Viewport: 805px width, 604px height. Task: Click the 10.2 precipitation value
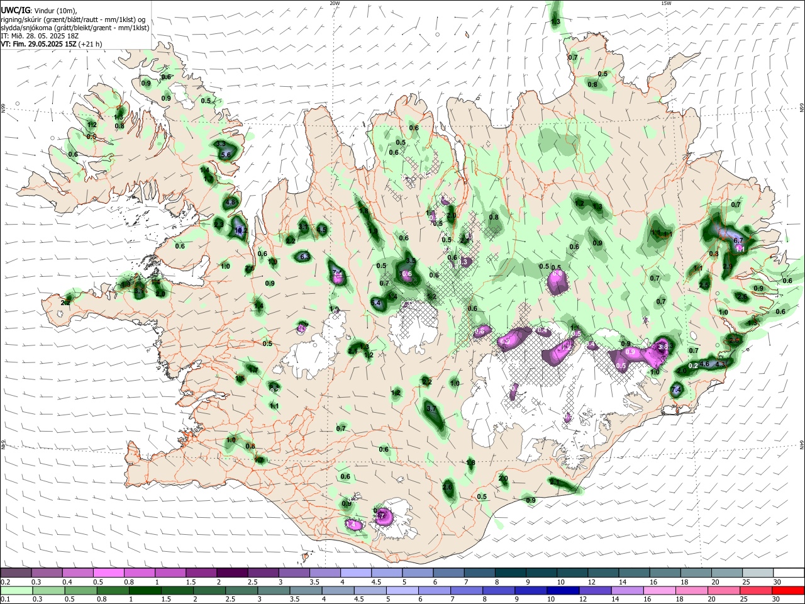[x=241, y=231]
